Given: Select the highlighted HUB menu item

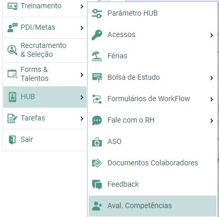Looking at the screenshot, I should tap(45, 97).
